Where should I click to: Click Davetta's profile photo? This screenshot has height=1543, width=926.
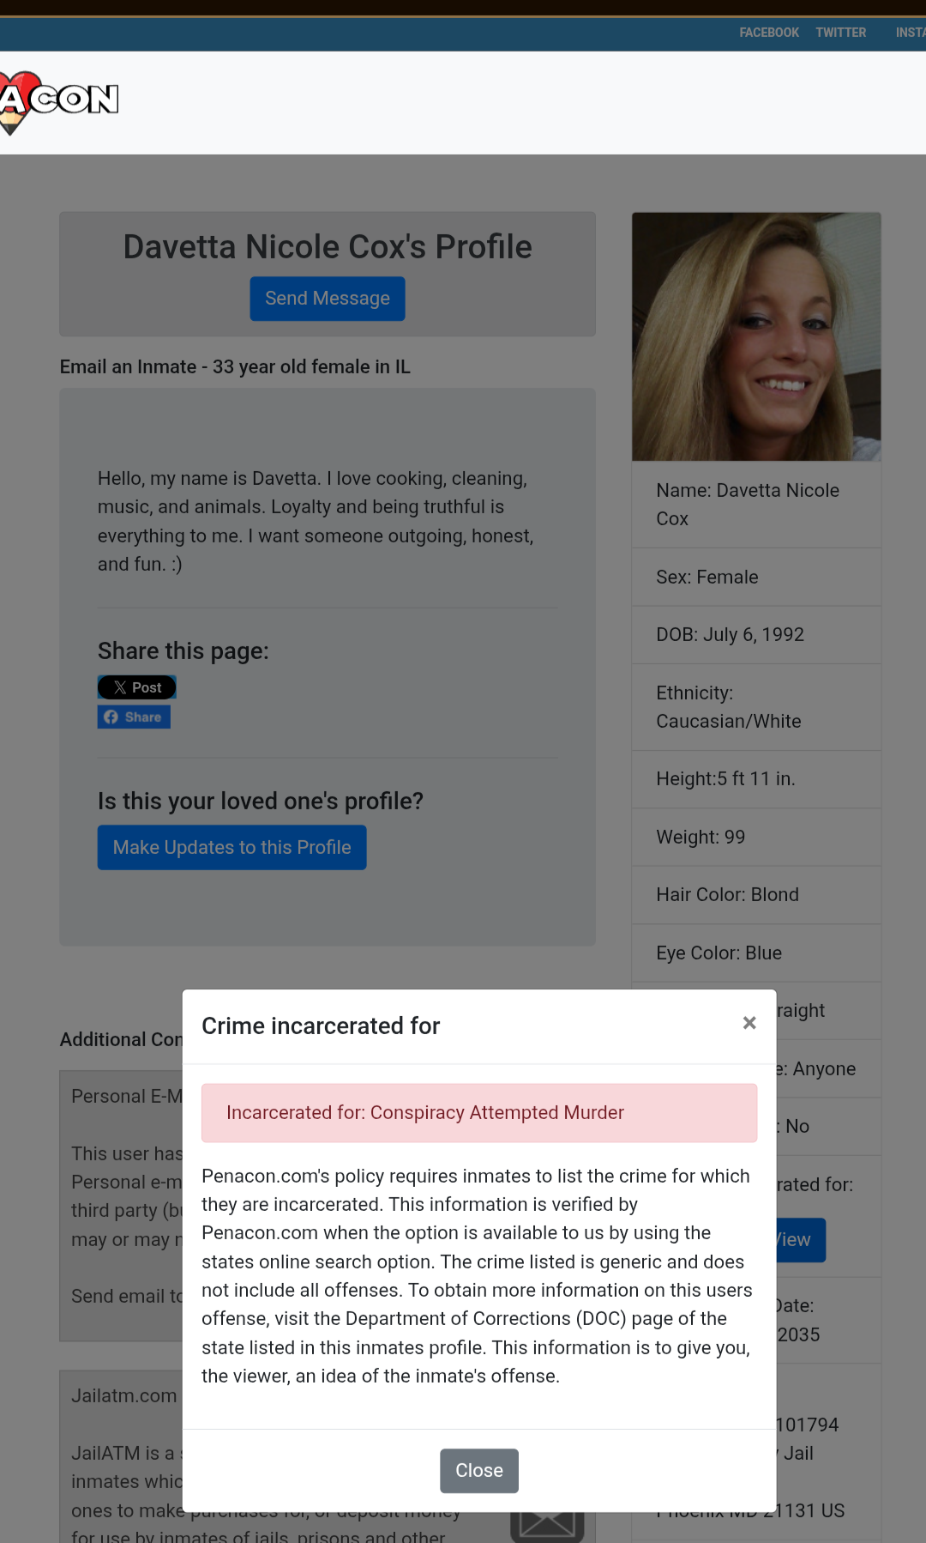756,336
